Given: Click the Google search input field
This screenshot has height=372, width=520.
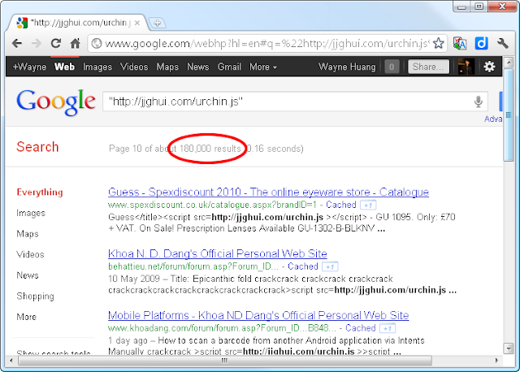Looking at the screenshot, I should 295,102.
